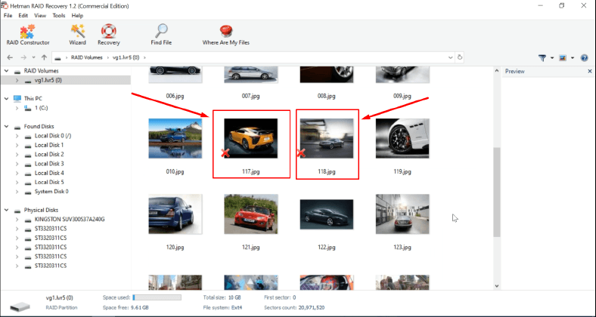The height and width of the screenshot is (317, 596).
Task: Refresh the address bar location
Action: (x=460, y=57)
